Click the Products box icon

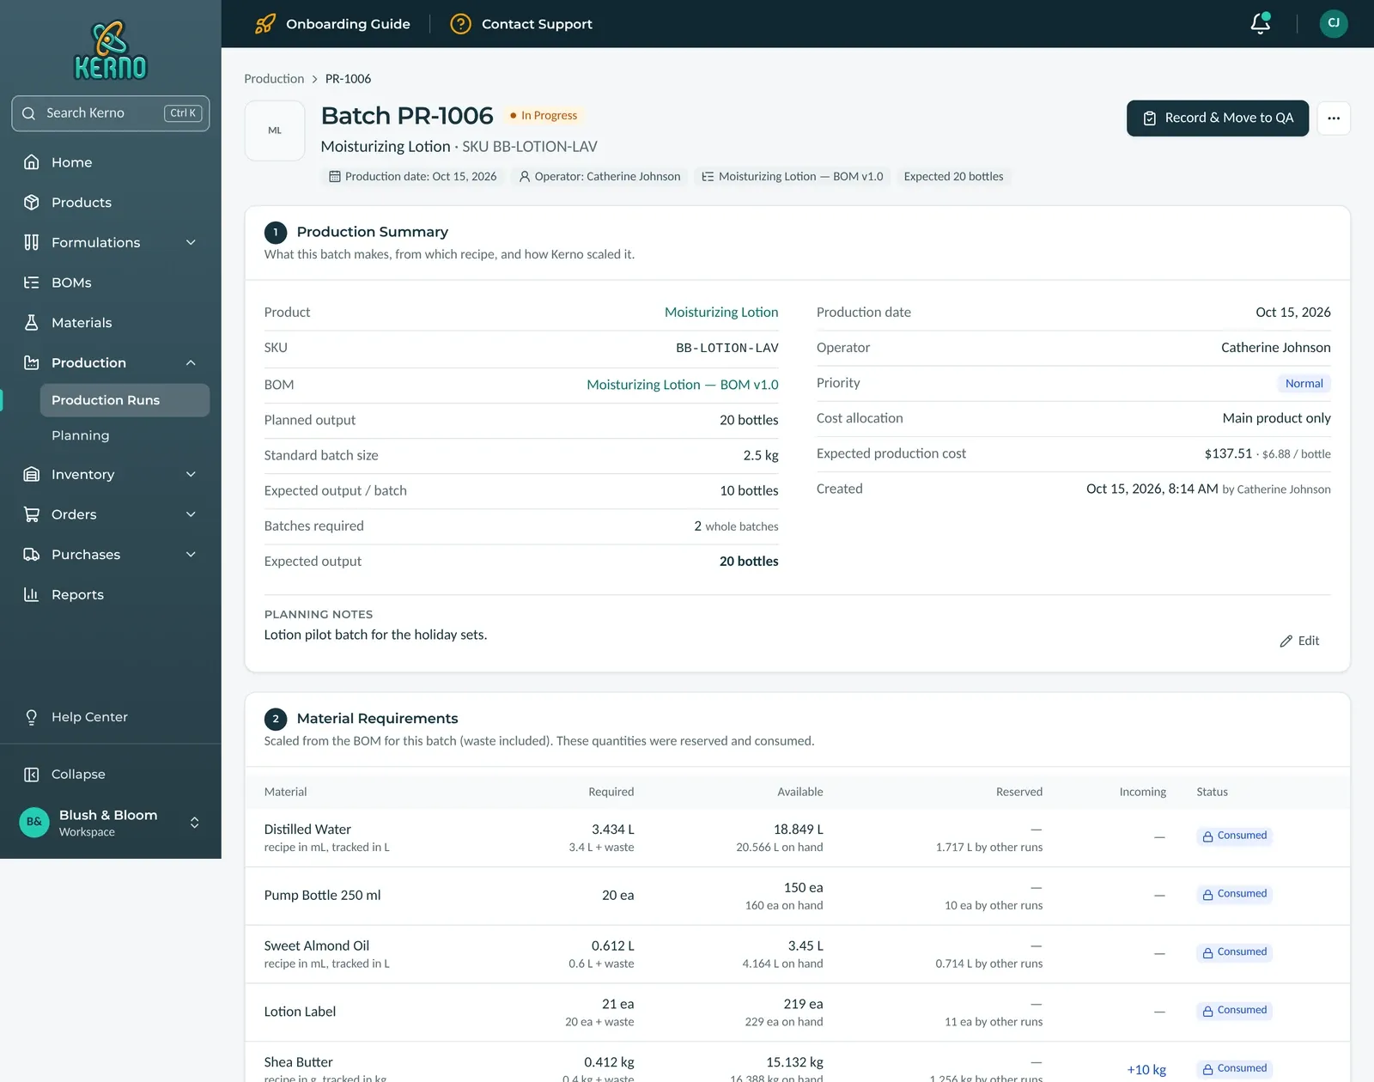click(32, 203)
